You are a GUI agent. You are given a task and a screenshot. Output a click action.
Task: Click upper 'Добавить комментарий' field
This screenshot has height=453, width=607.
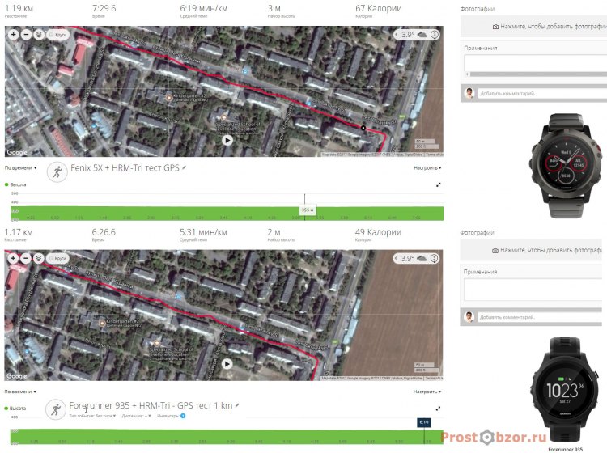(x=543, y=93)
